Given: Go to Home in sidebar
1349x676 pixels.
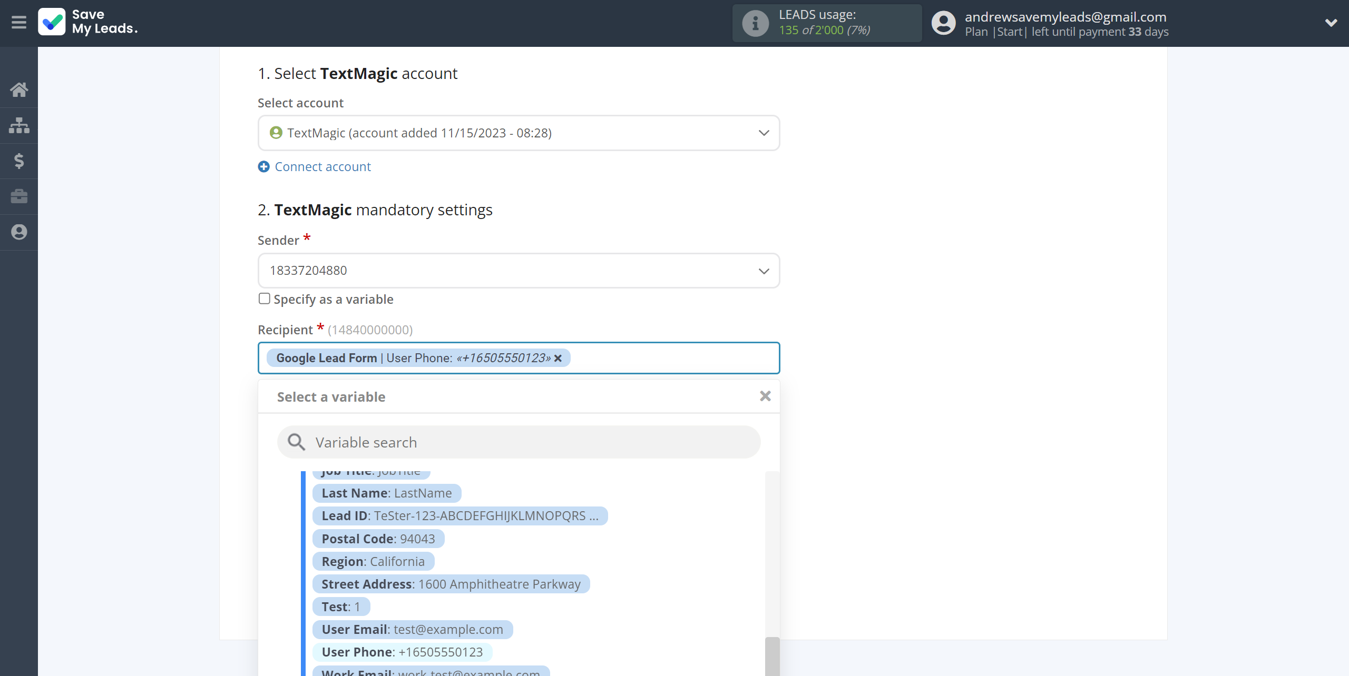Looking at the screenshot, I should 19,90.
